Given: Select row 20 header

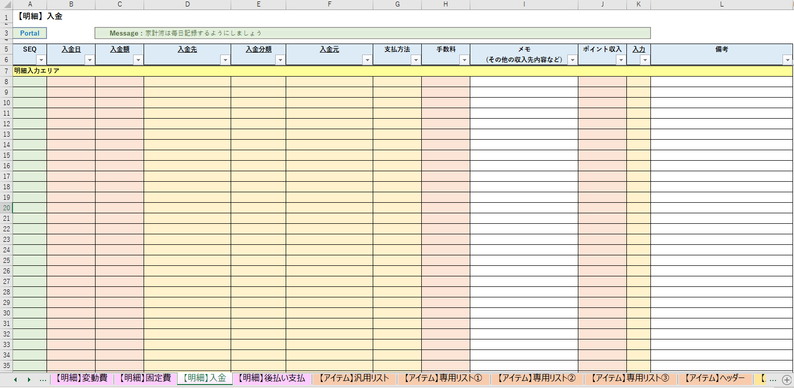Looking at the screenshot, I should [6, 208].
